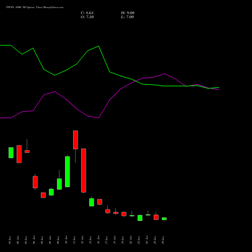This screenshot has height=252, width=252.
Task: Click the 08 date label on the axis
Action: pos(50,240)
